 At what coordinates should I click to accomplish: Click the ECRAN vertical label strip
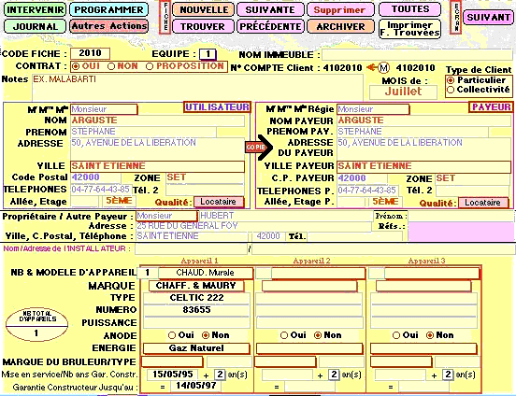pos(456,17)
